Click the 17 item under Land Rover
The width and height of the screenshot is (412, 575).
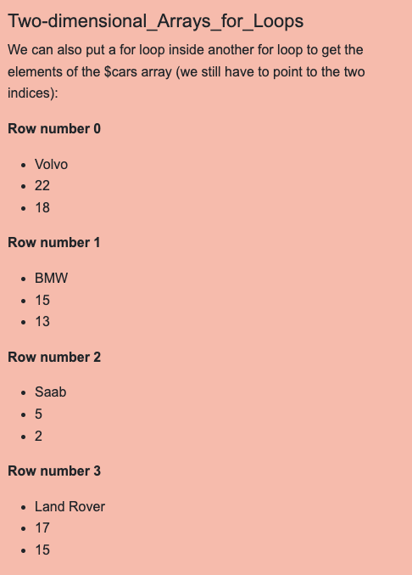point(42,528)
